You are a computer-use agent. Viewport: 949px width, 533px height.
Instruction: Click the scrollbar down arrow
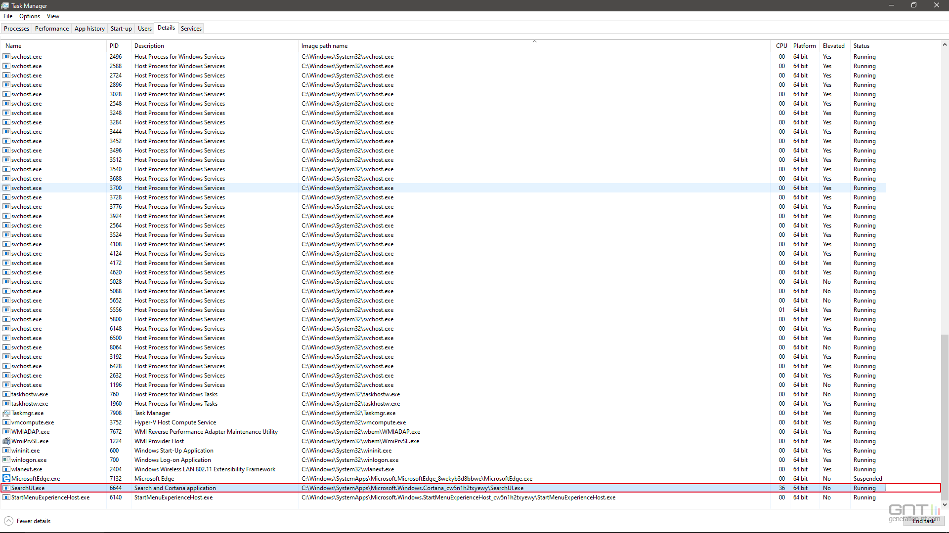click(x=945, y=505)
